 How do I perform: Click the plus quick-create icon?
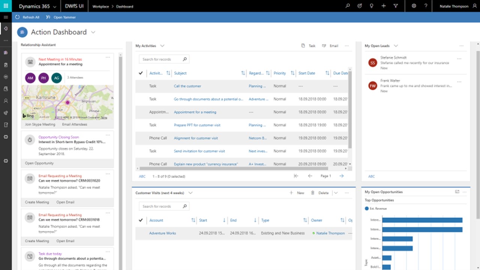(384, 6)
